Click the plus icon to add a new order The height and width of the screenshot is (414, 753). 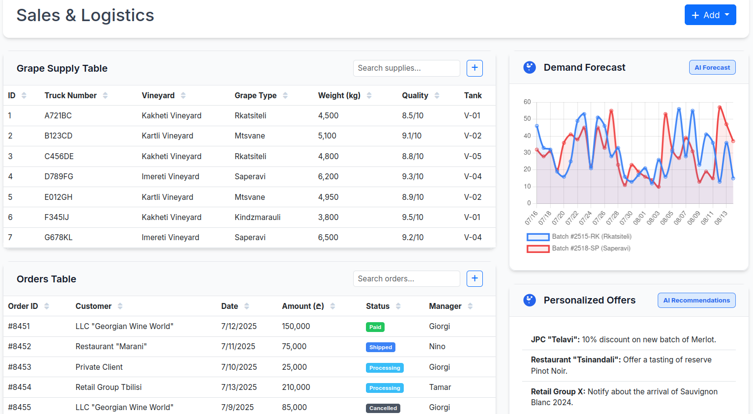(x=474, y=278)
